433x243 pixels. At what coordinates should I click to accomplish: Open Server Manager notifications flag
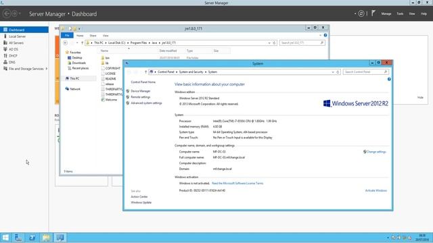click(373, 13)
